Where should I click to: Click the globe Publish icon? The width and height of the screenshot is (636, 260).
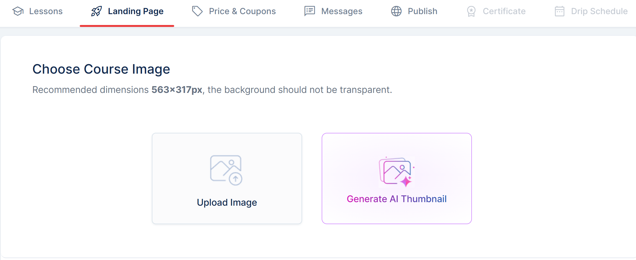coord(396,11)
